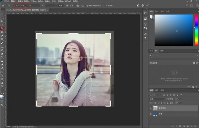The width and height of the screenshot is (199, 128).
Task: Select the Horizontal Type tool
Action: (x=2, y=72)
